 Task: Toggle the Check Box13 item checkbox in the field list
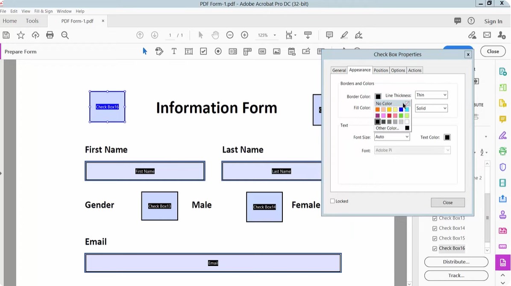pos(435,218)
